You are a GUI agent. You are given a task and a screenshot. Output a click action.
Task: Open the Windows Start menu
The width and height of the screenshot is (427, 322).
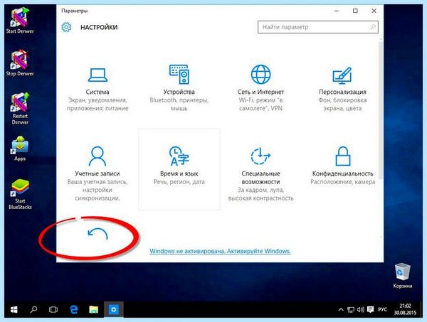(x=14, y=309)
